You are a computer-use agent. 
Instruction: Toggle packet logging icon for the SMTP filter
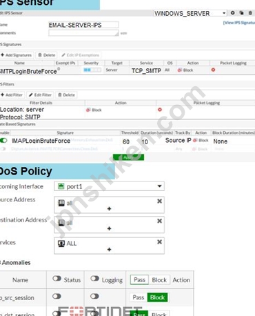[160, 110]
